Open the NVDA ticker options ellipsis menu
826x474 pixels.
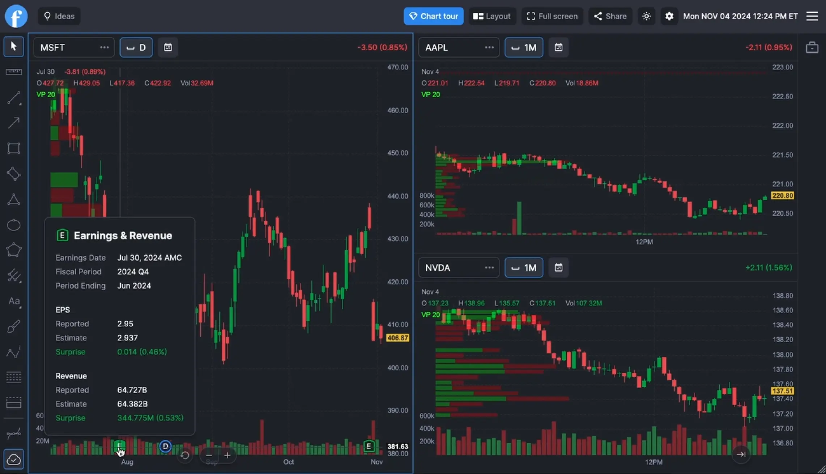(x=489, y=268)
